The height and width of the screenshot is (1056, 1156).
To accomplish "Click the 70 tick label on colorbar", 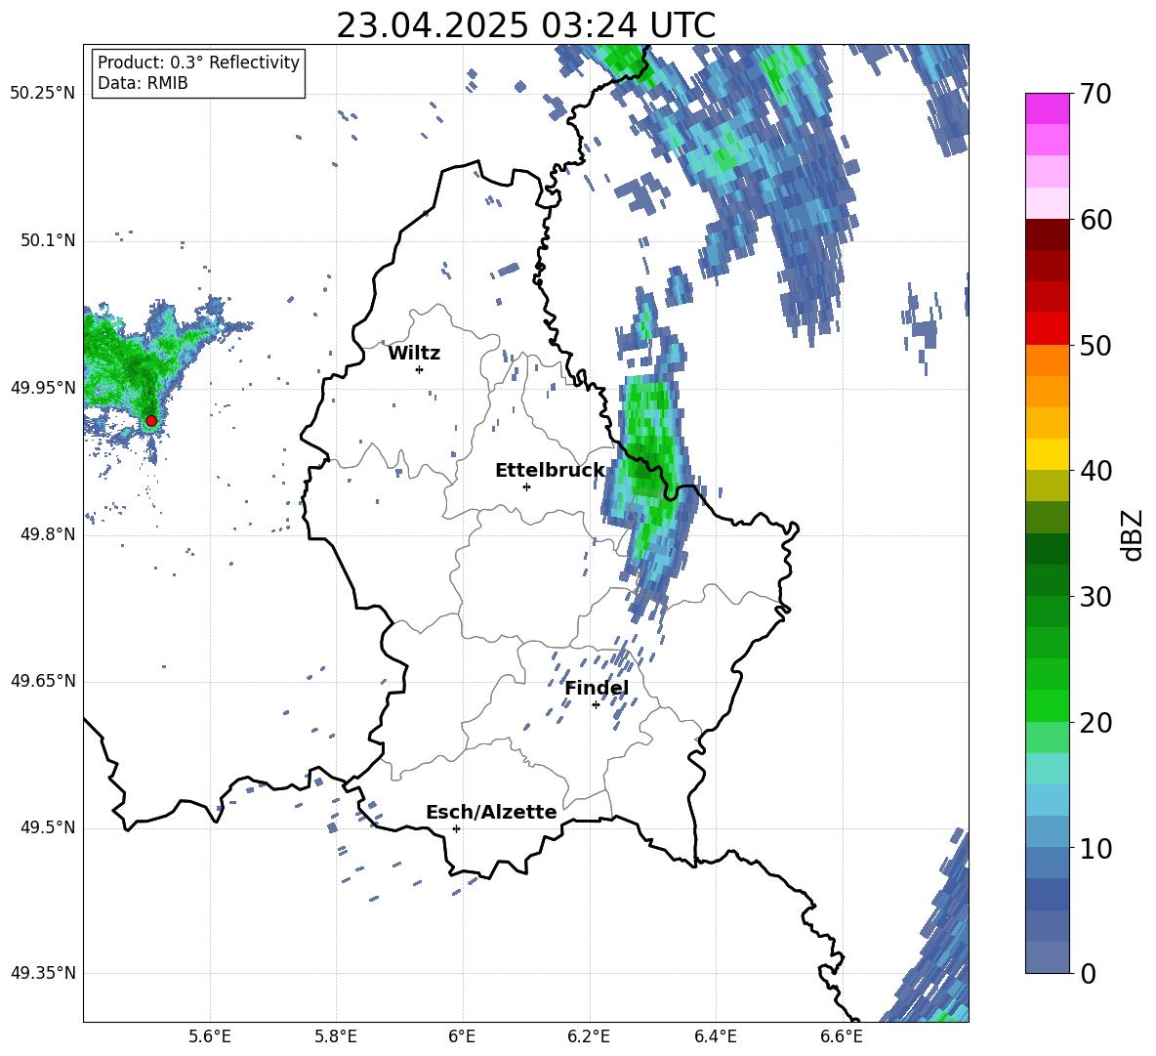I will click(x=1095, y=94).
